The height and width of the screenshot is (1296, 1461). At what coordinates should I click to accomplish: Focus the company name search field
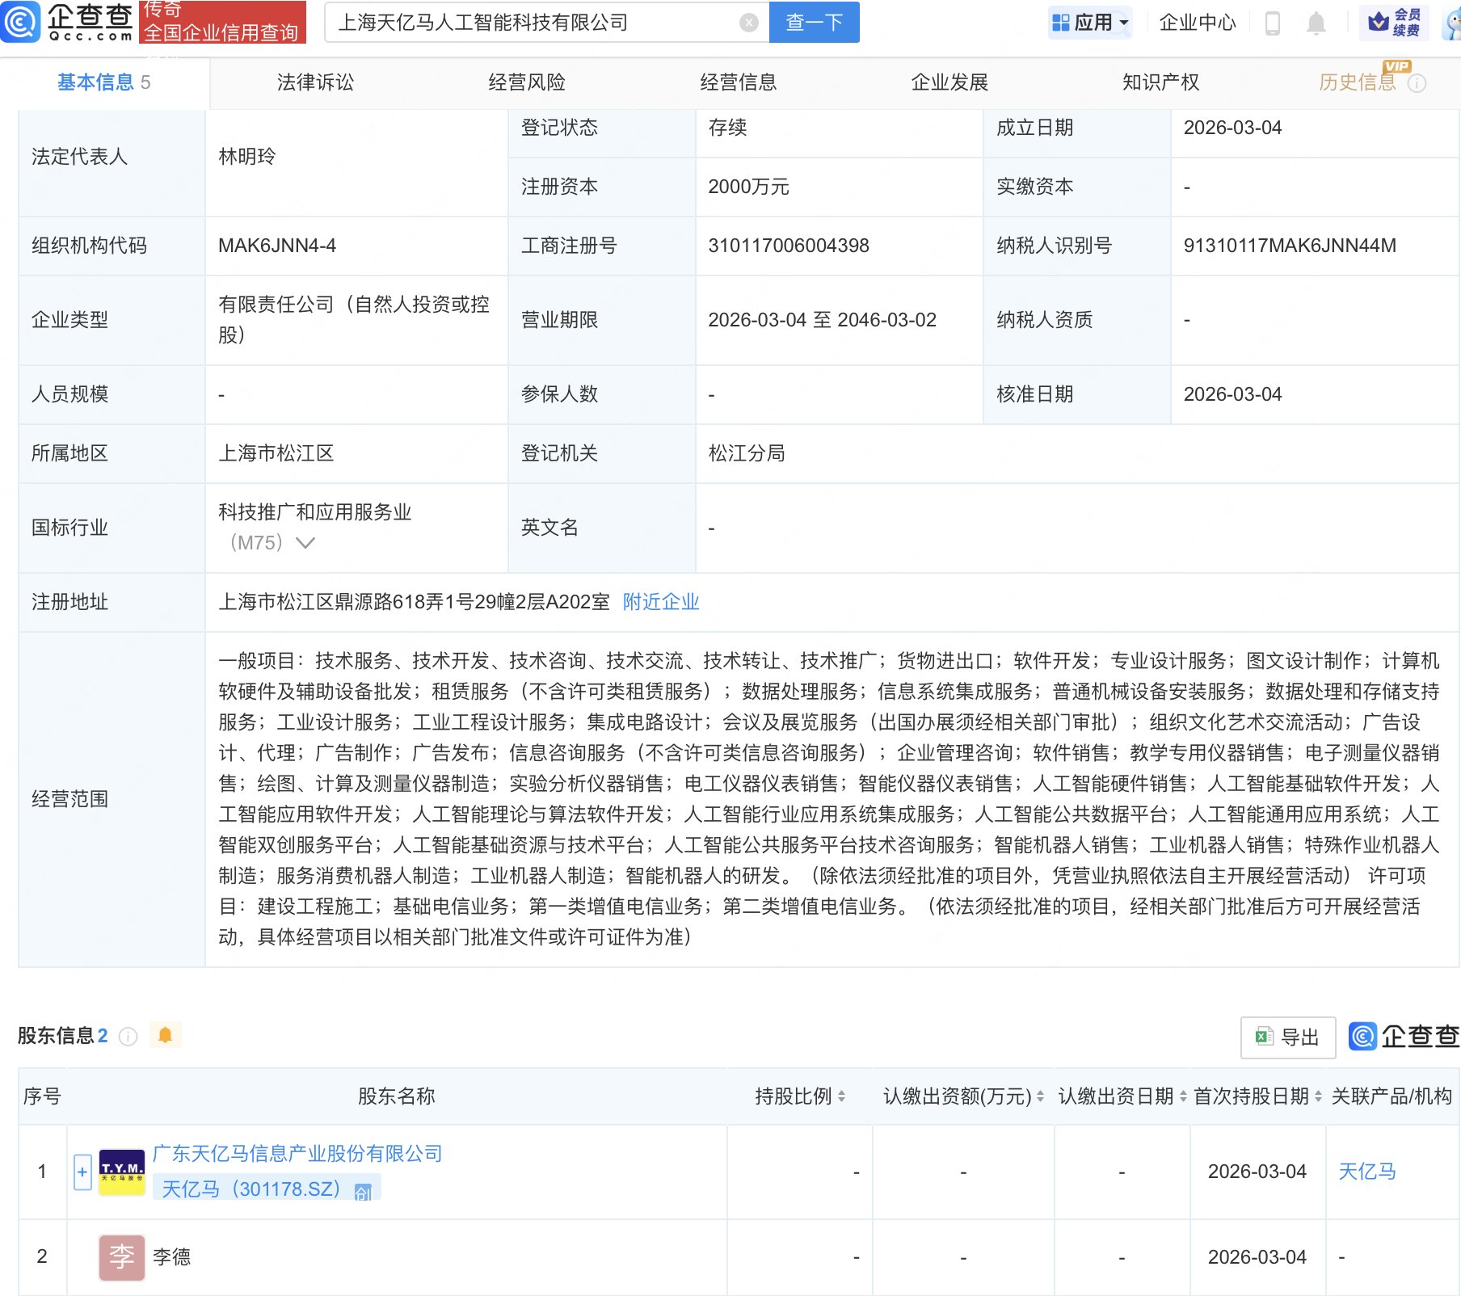[533, 23]
